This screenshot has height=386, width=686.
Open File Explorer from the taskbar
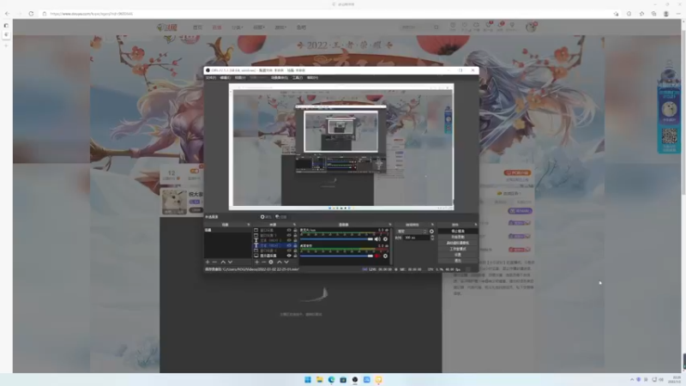pos(319,379)
